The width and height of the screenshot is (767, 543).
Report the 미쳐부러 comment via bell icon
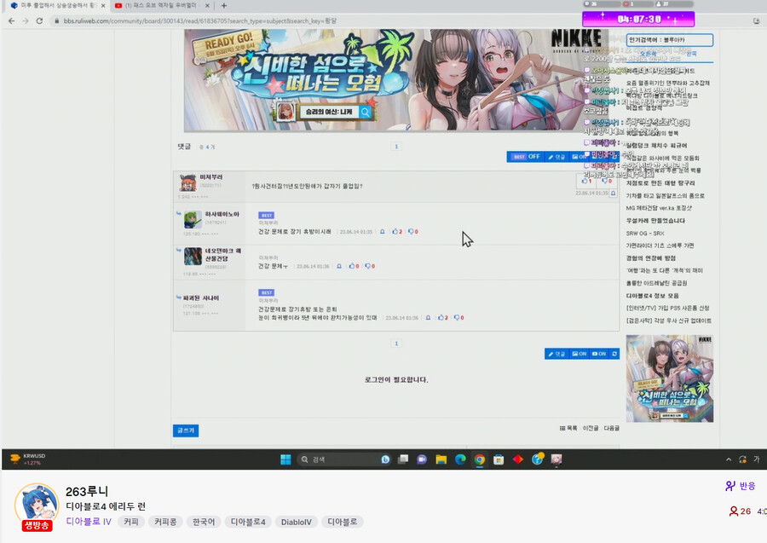coord(614,194)
